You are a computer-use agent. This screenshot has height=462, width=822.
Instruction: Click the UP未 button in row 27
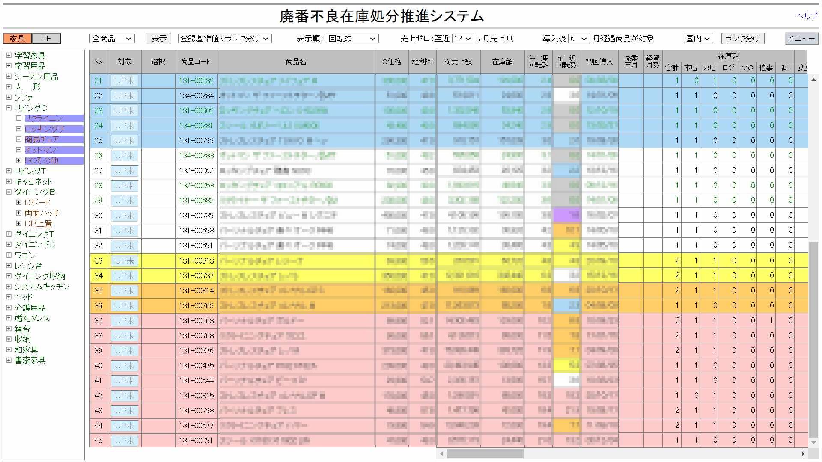[x=124, y=171]
